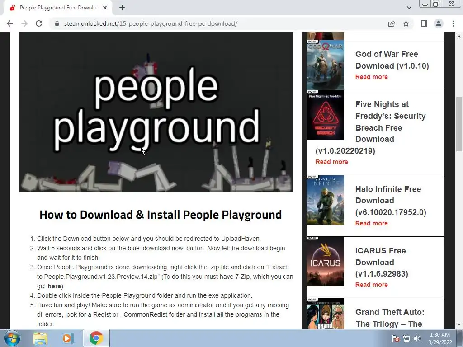Click Read more under Halo Infinite
Image resolution: width=463 pixels, height=347 pixels.
point(372,223)
